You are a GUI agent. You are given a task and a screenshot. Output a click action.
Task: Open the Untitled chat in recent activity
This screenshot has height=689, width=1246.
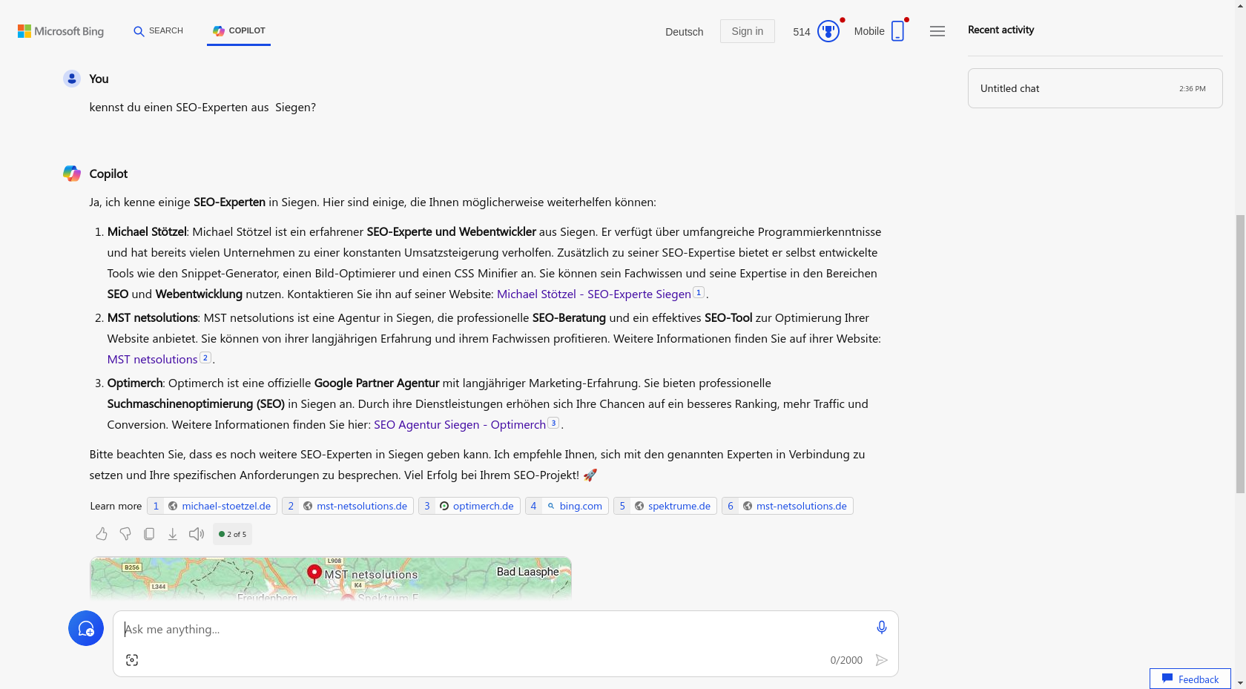point(1095,88)
